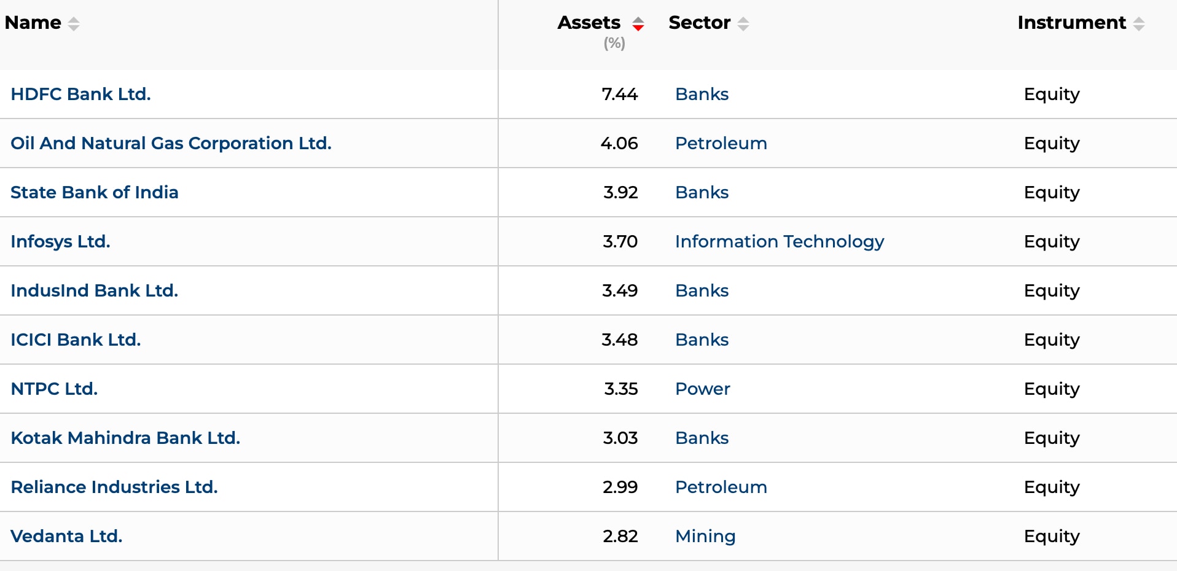1177x571 pixels.
Task: Sort holdings using the Sector sort icon
Action: (743, 24)
